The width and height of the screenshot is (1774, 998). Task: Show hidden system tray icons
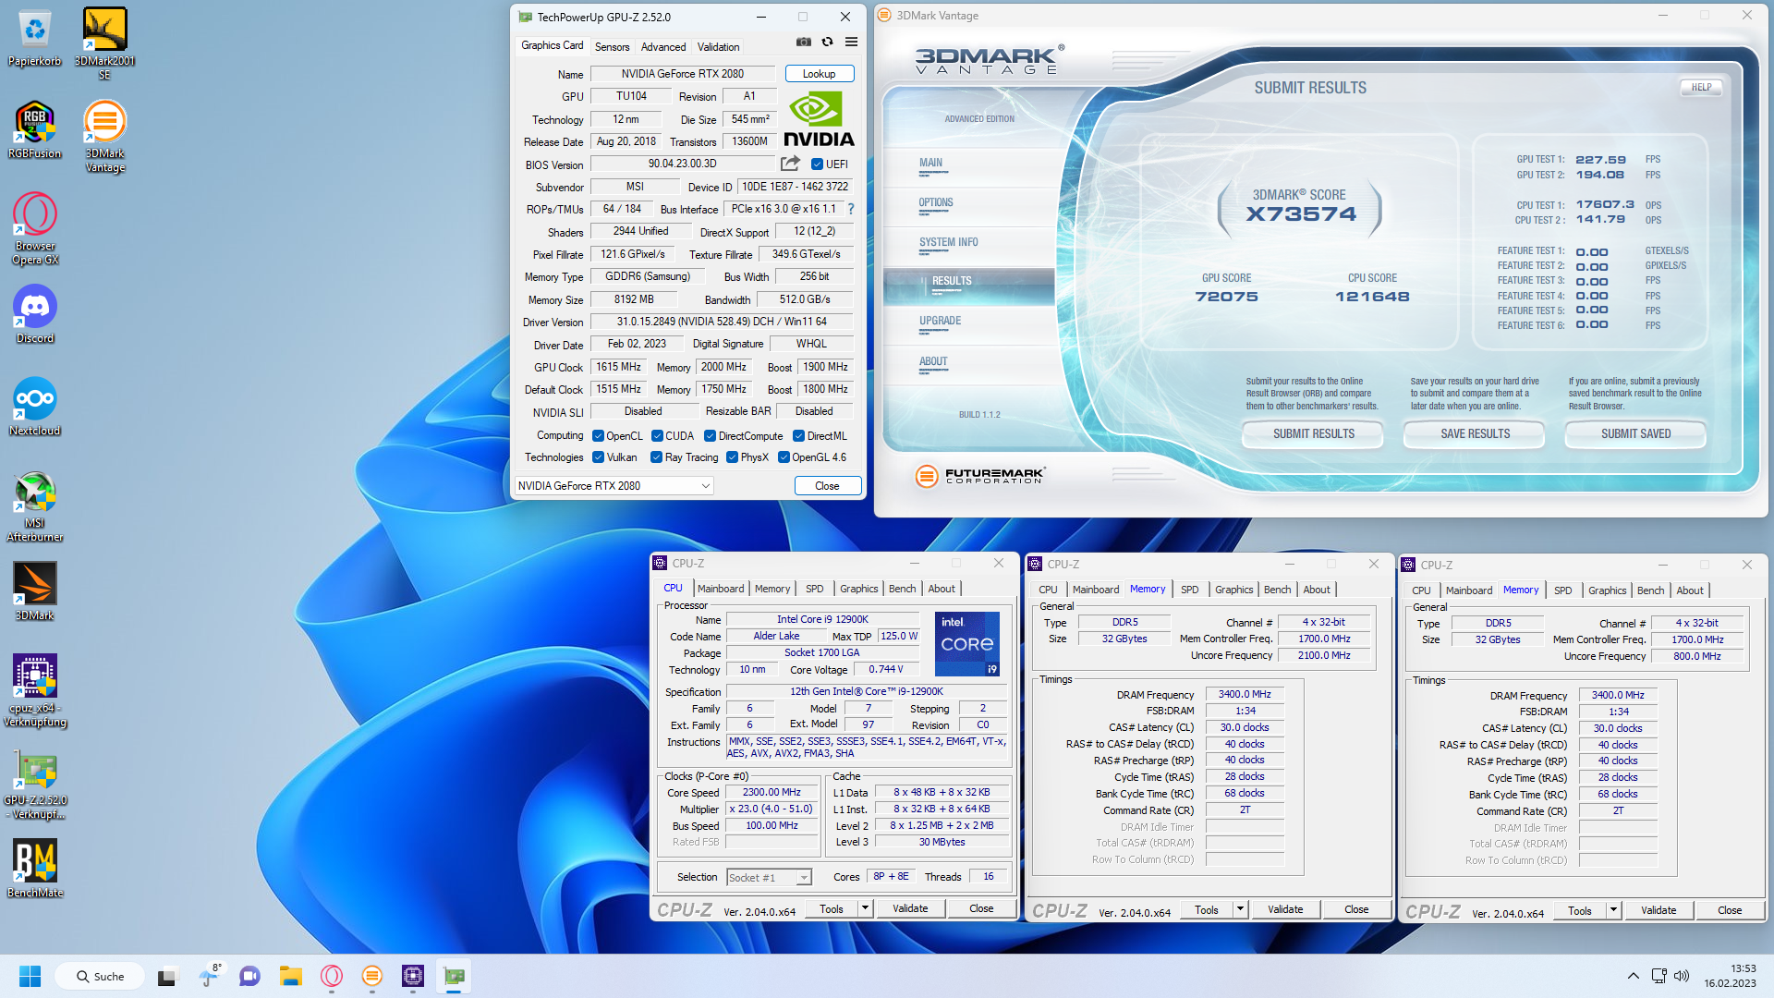[1633, 976]
